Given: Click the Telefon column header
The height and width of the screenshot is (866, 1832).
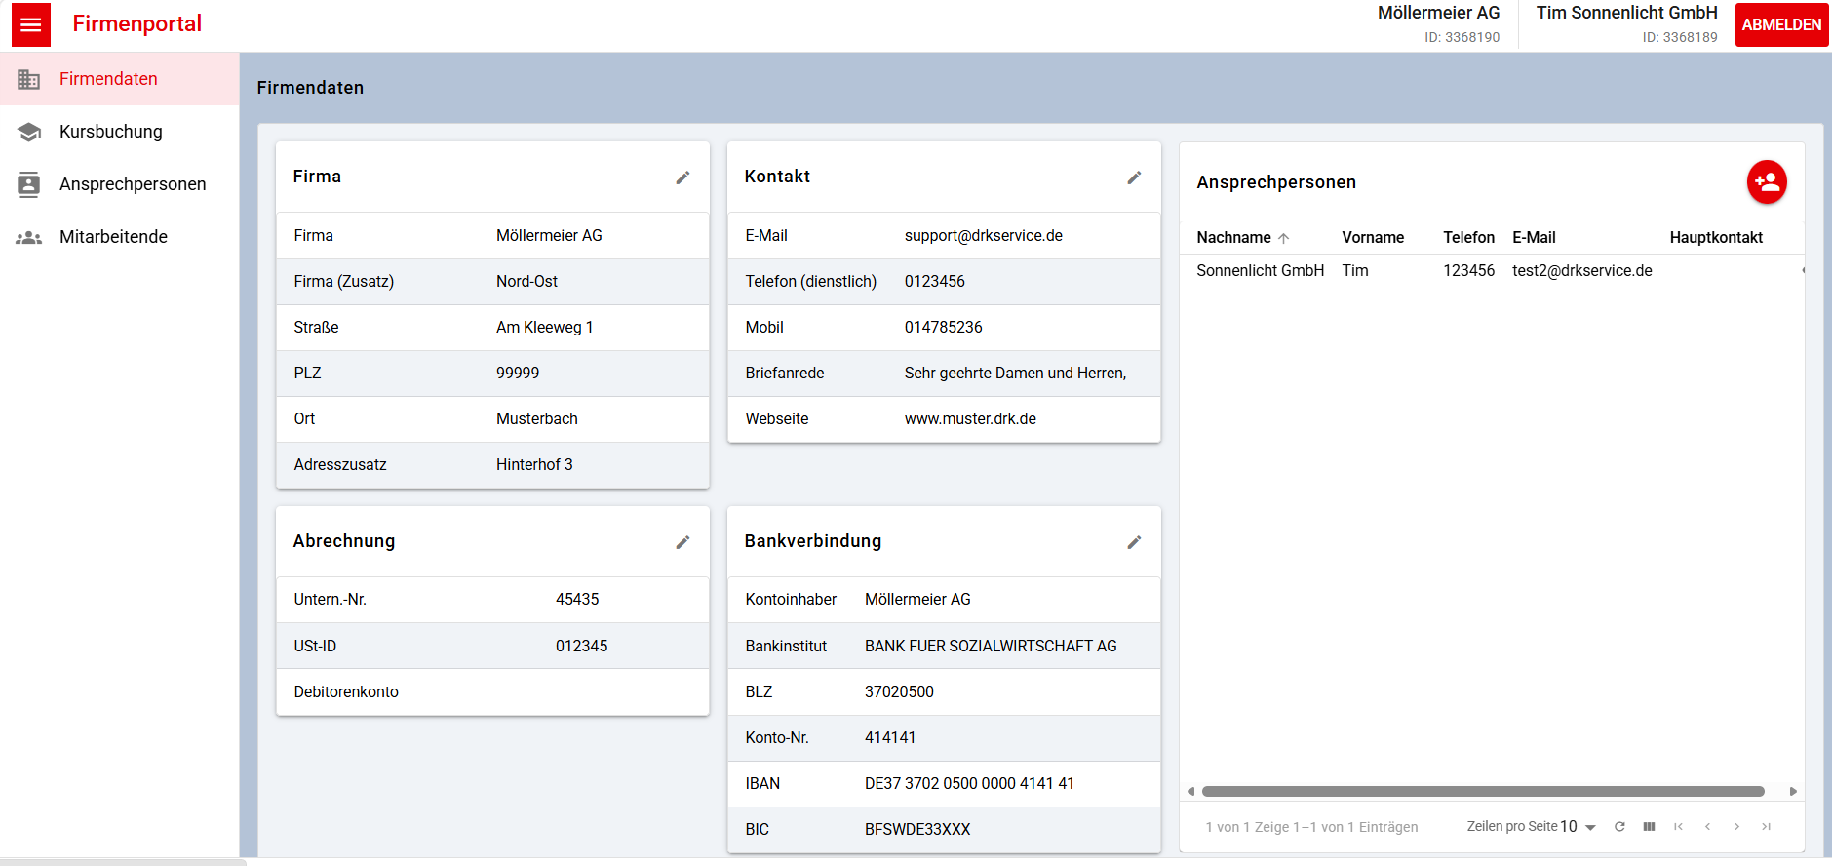Looking at the screenshot, I should tap(1468, 238).
